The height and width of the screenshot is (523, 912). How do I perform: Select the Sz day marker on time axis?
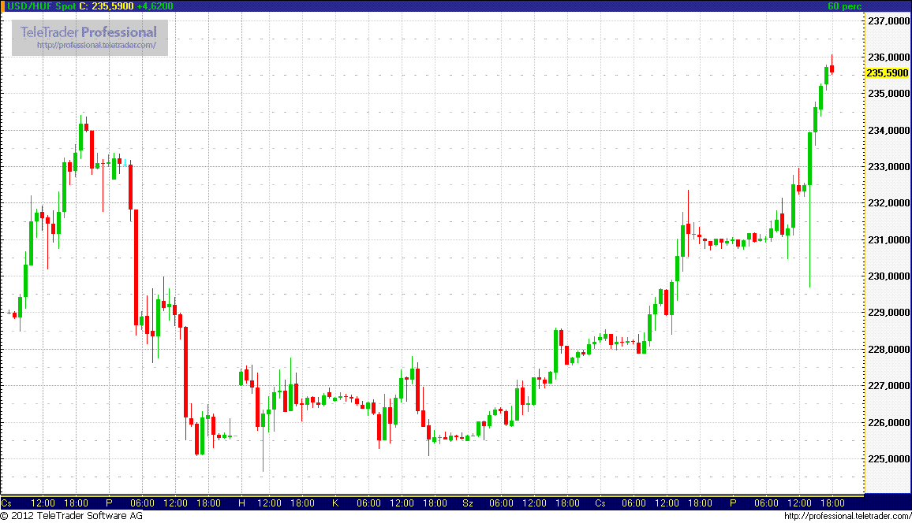point(468,503)
